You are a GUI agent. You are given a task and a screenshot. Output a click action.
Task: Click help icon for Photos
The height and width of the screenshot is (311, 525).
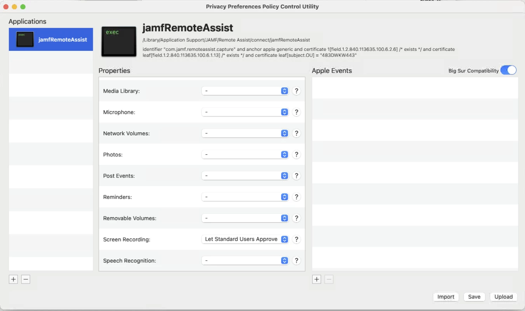tap(296, 154)
